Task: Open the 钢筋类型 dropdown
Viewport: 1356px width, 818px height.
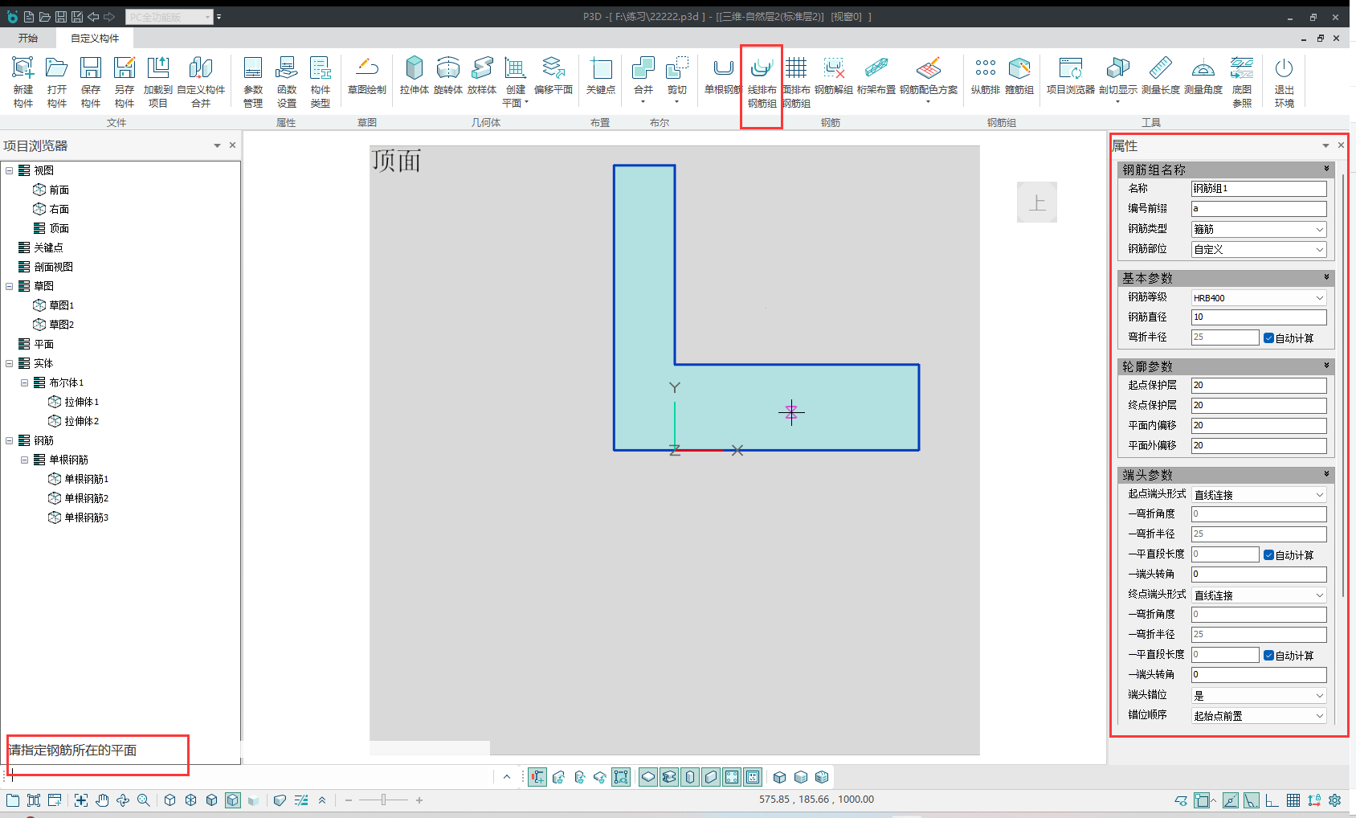Action: (1259, 229)
